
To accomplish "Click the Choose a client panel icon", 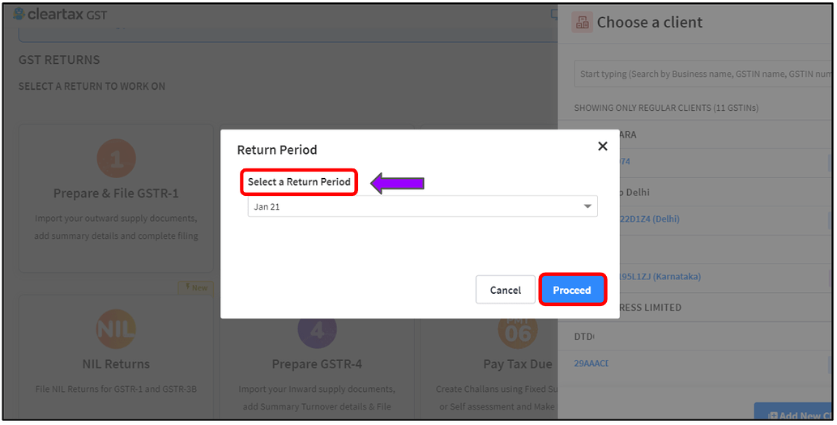I will [583, 23].
